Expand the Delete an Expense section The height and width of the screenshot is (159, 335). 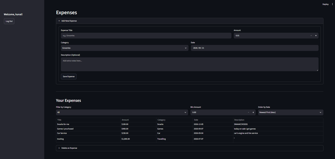click(x=190, y=148)
